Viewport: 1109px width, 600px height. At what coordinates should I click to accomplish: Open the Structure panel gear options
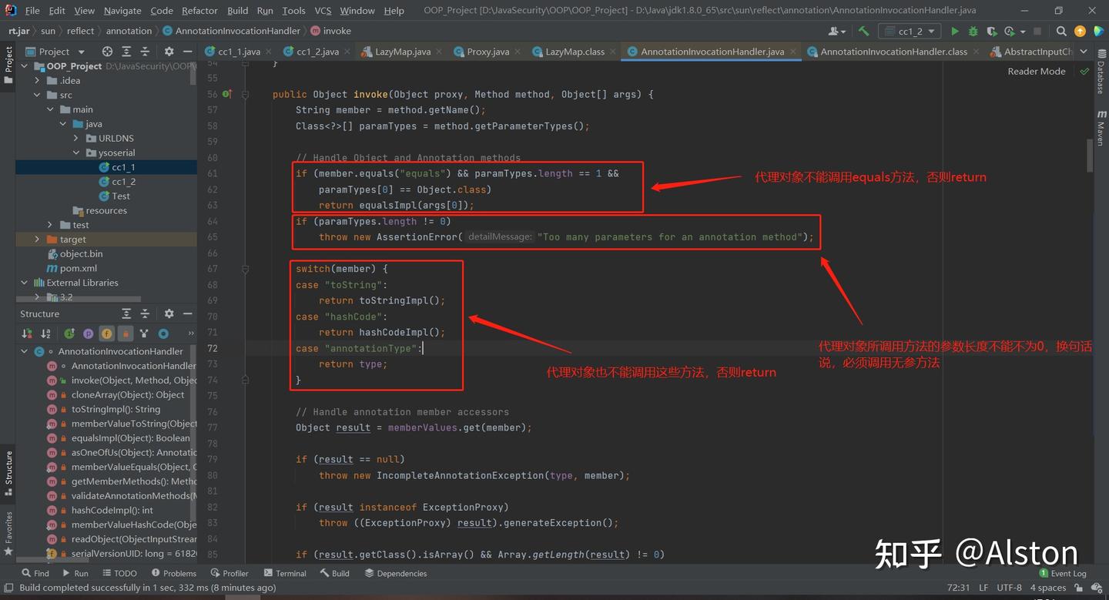coord(169,313)
